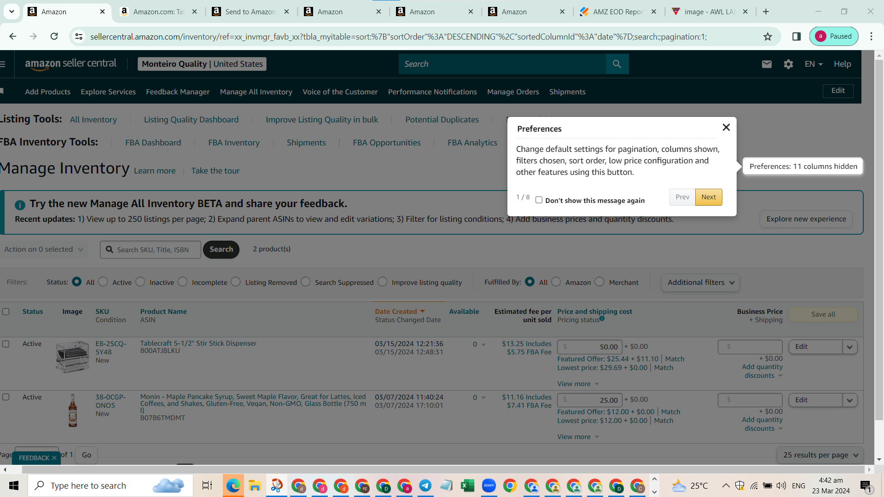
Task: Open Zoom from the taskbar
Action: (x=489, y=485)
